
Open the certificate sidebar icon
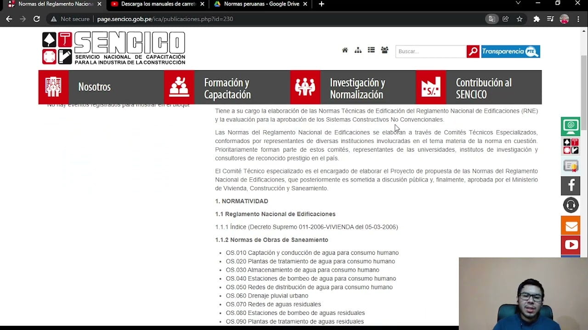click(x=571, y=166)
